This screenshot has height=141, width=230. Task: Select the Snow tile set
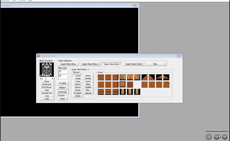tap(88, 76)
